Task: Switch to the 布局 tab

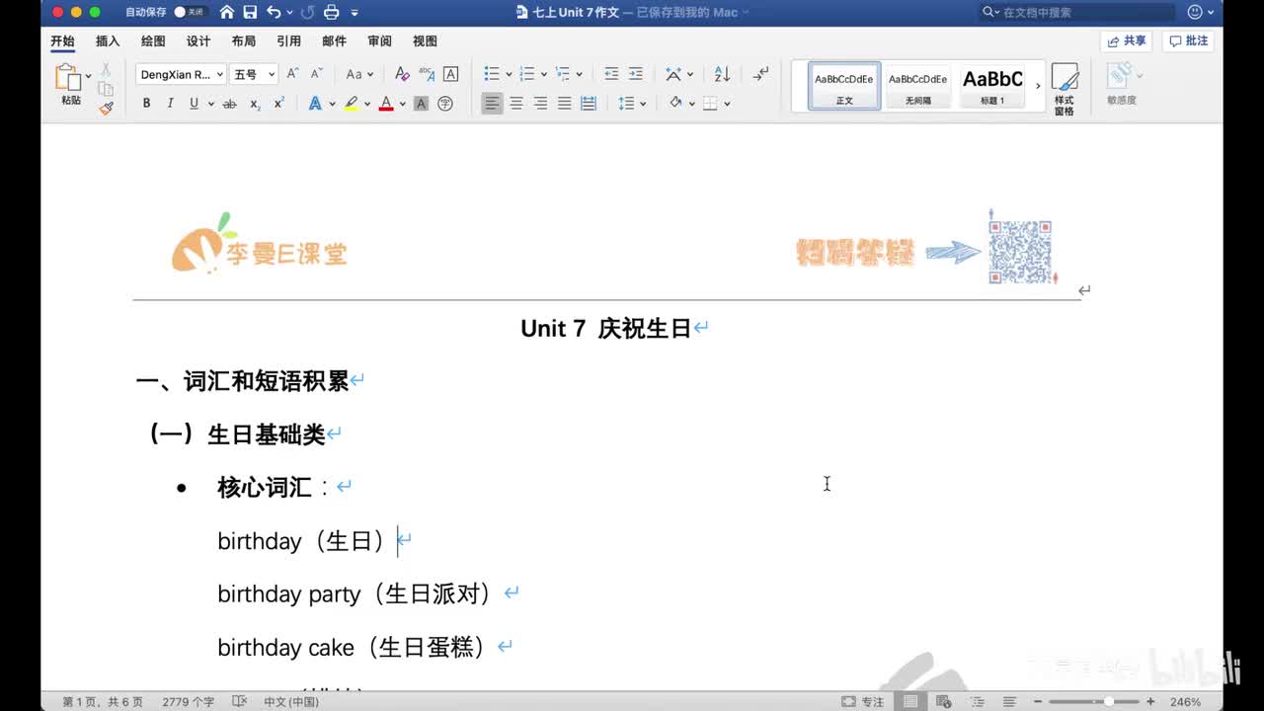Action: (244, 41)
